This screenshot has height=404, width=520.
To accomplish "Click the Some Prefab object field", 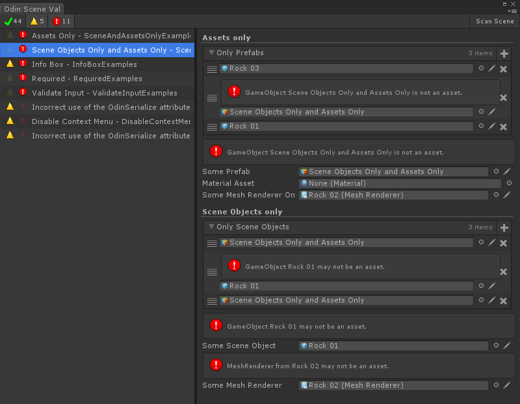I will tap(393, 171).
